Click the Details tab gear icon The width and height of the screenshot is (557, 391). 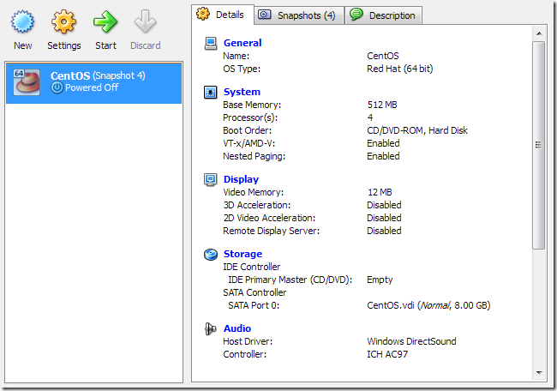coord(203,14)
